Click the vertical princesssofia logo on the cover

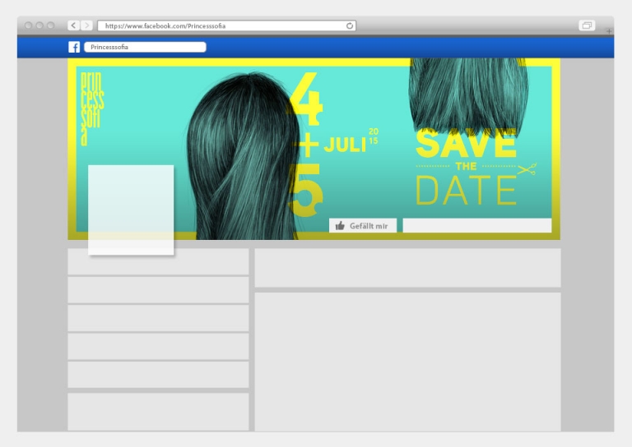tap(91, 108)
